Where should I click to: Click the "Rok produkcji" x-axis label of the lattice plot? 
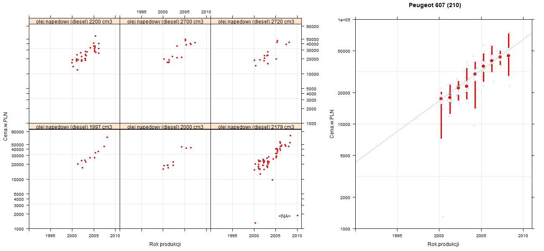click(165, 244)
